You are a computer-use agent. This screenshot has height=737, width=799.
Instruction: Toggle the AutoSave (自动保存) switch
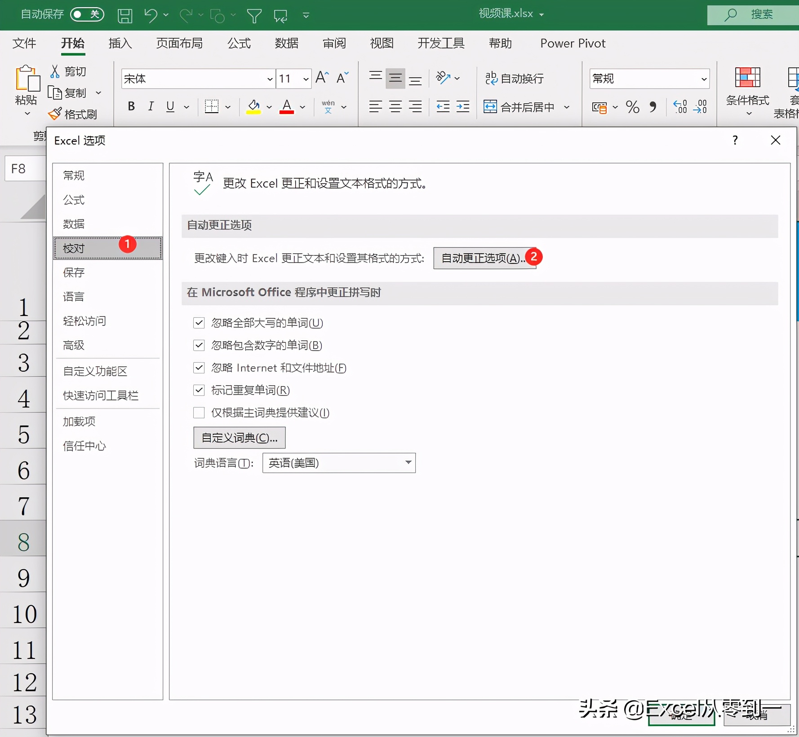[x=87, y=14]
